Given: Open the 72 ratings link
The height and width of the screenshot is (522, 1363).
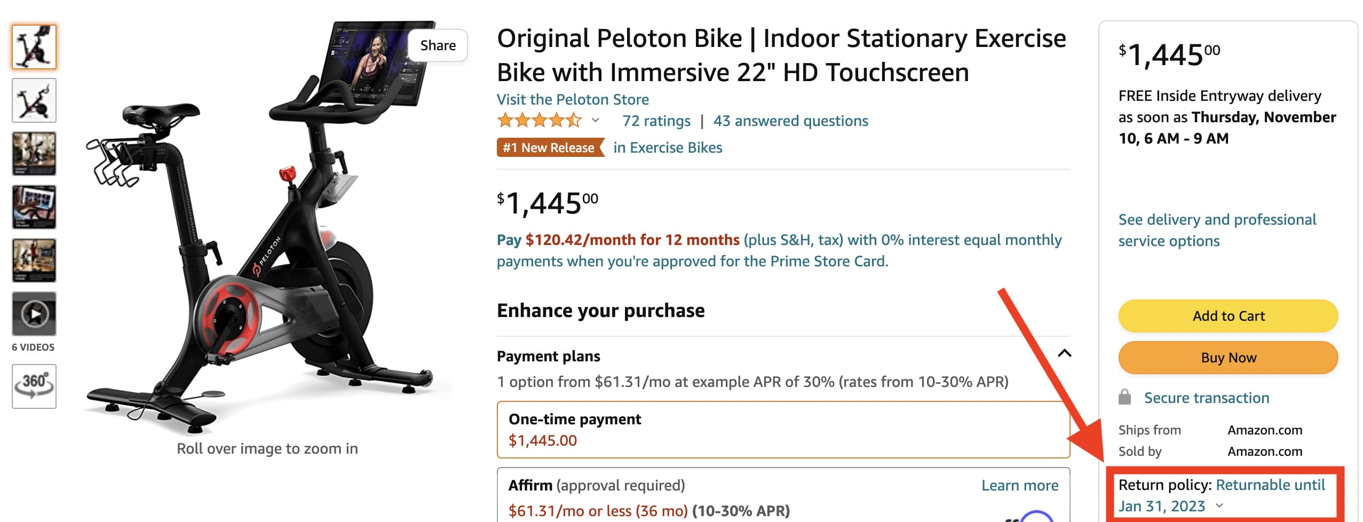Looking at the screenshot, I should click(x=656, y=121).
